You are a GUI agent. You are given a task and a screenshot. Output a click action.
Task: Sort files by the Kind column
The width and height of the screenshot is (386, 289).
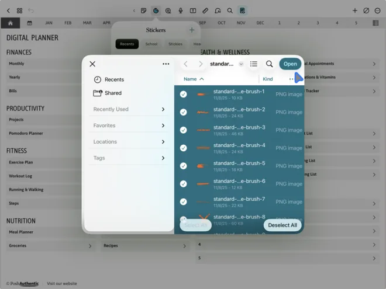coord(268,79)
